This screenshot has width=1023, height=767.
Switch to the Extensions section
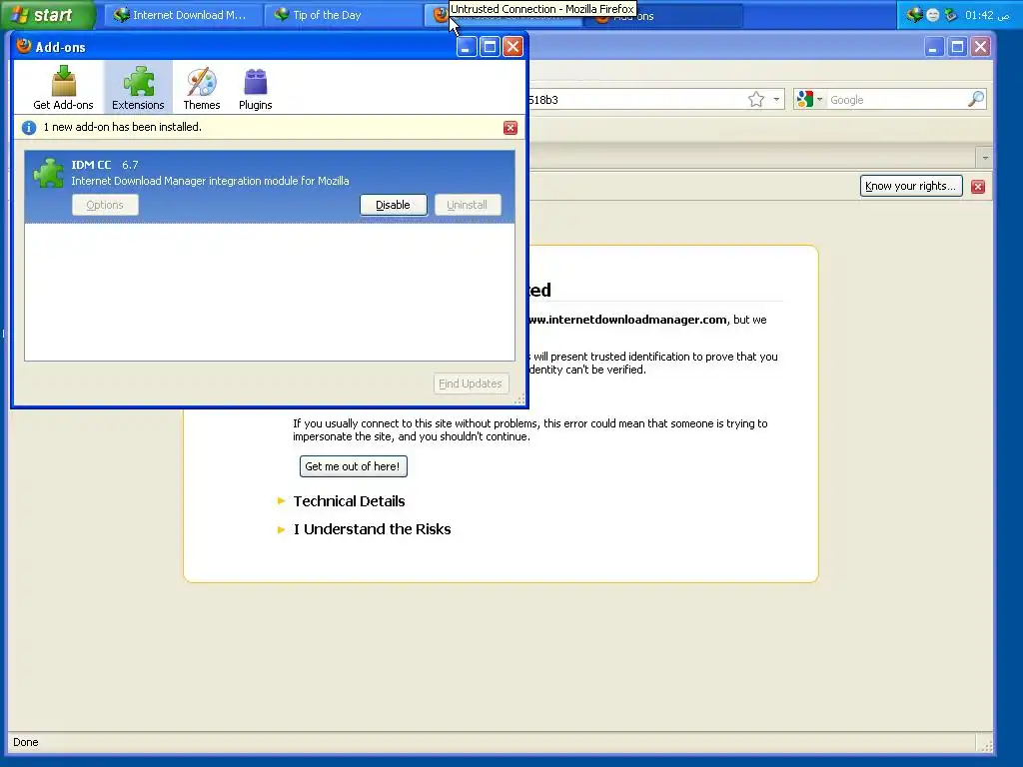point(138,88)
